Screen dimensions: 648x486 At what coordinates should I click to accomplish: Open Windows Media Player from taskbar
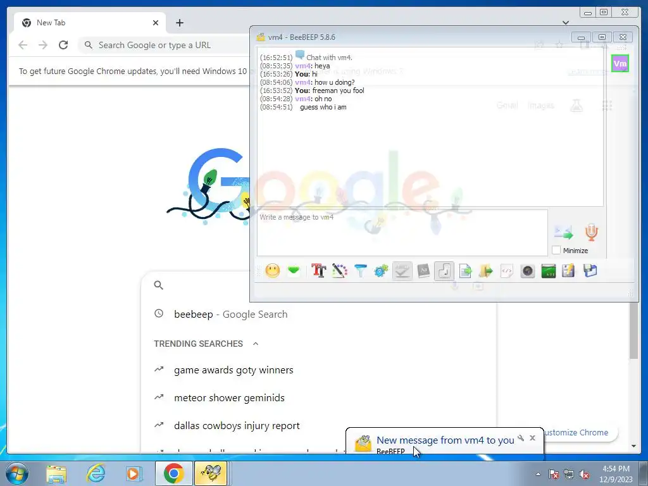pos(133,473)
